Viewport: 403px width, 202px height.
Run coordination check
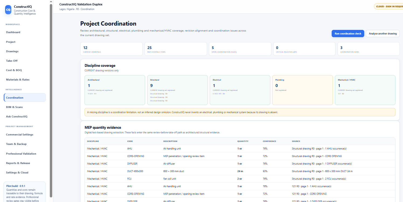click(x=348, y=34)
